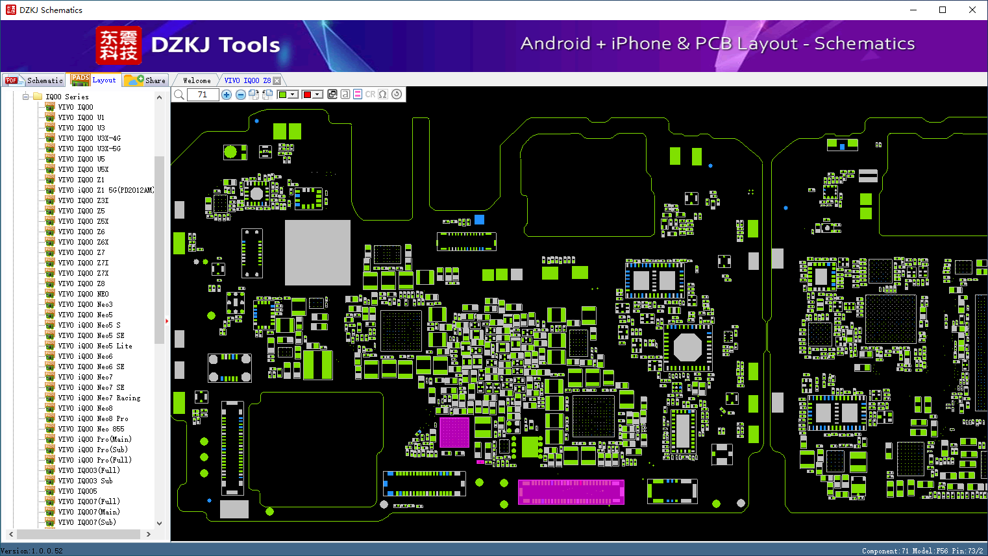Select VIVO IQOO Z7I in the tree
Image resolution: width=988 pixels, height=556 pixels.
(x=83, y=263)
